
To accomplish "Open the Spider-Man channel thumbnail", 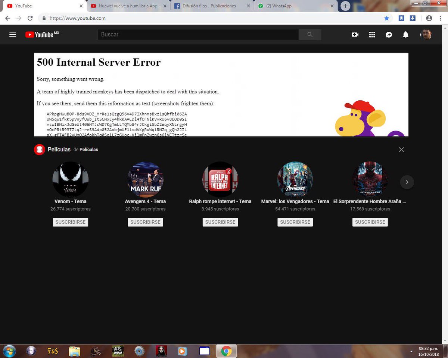I will pos(370,179).
